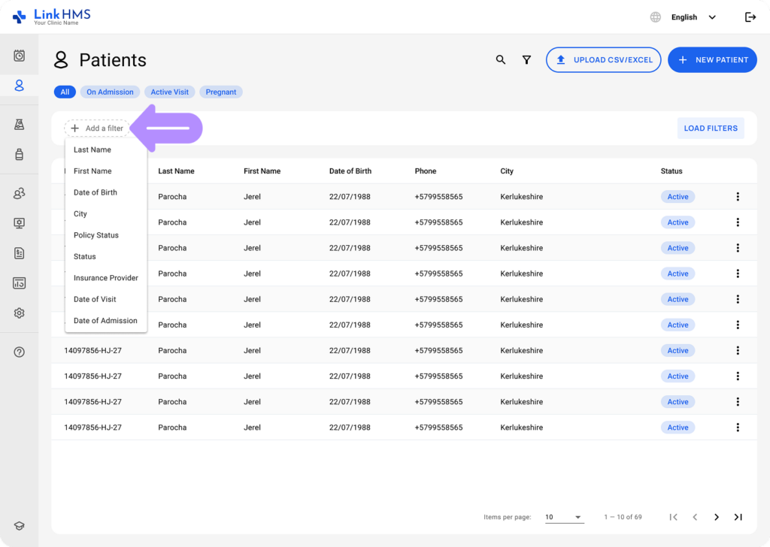770x547 pixels.
Task: Open the items per page dropdown
Action: point(564,517)
